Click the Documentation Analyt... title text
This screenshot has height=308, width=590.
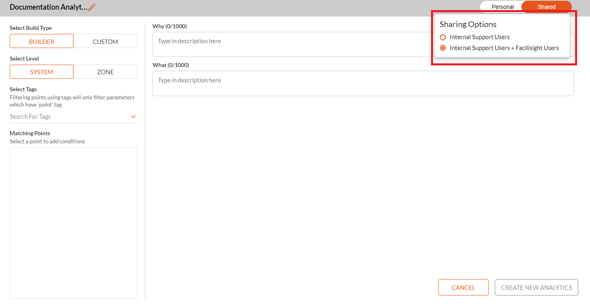[48, 7]
